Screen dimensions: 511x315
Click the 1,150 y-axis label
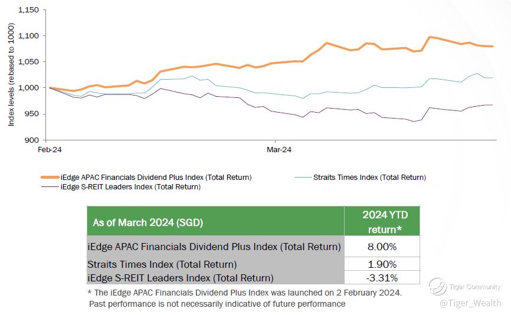pyautogui.click(x=29, y=10)
